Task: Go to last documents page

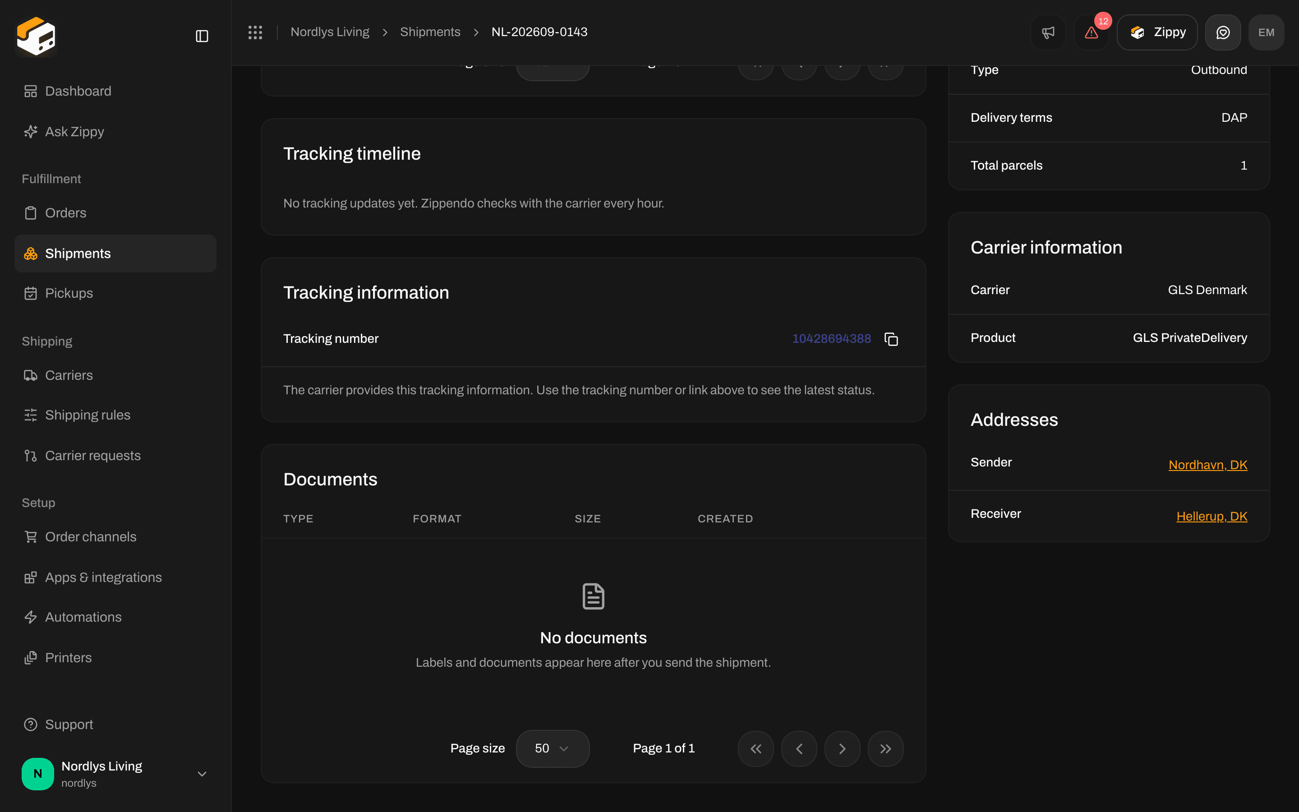Action: click(x=886, y=749)
